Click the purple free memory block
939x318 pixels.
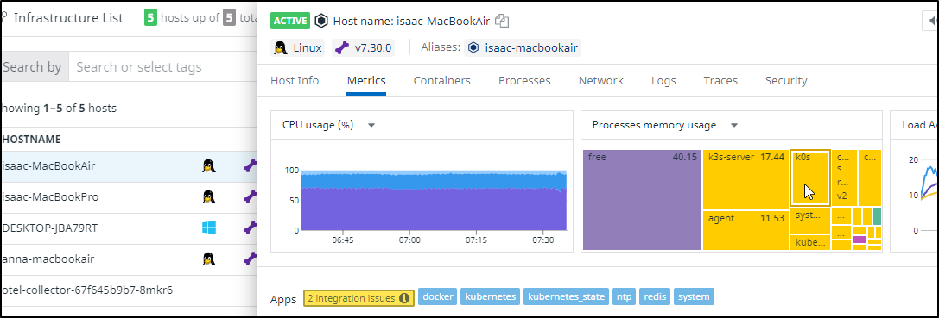642,200
